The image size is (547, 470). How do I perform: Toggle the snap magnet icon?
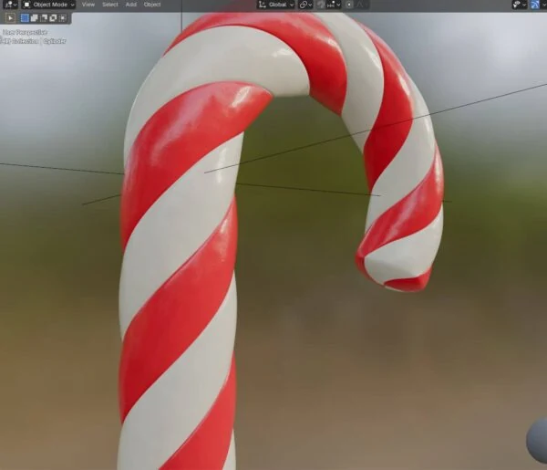(321, 5)
